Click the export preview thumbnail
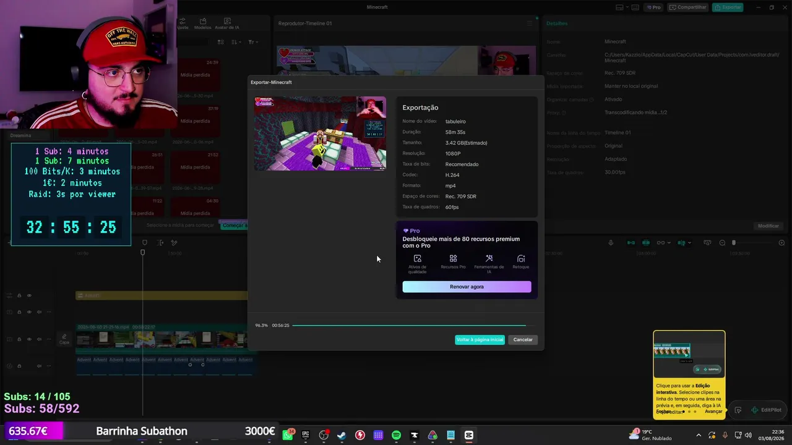Viewport: 792px width, 445px height. (320, 133)
